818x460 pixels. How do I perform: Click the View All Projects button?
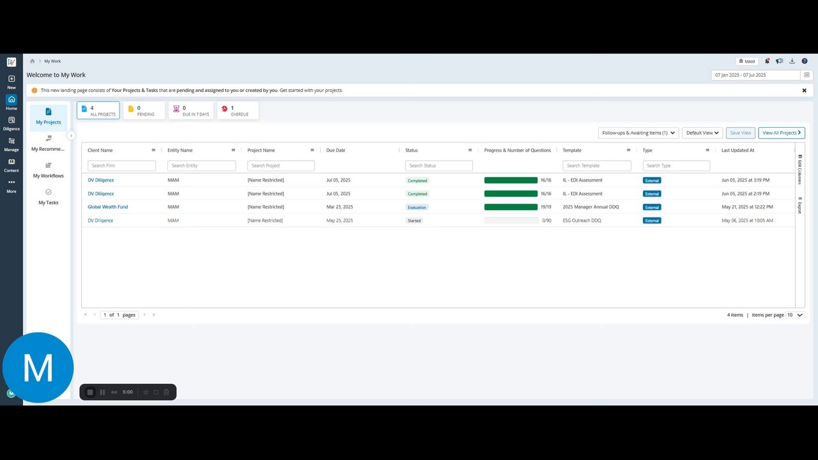click(x=782, y=133)
